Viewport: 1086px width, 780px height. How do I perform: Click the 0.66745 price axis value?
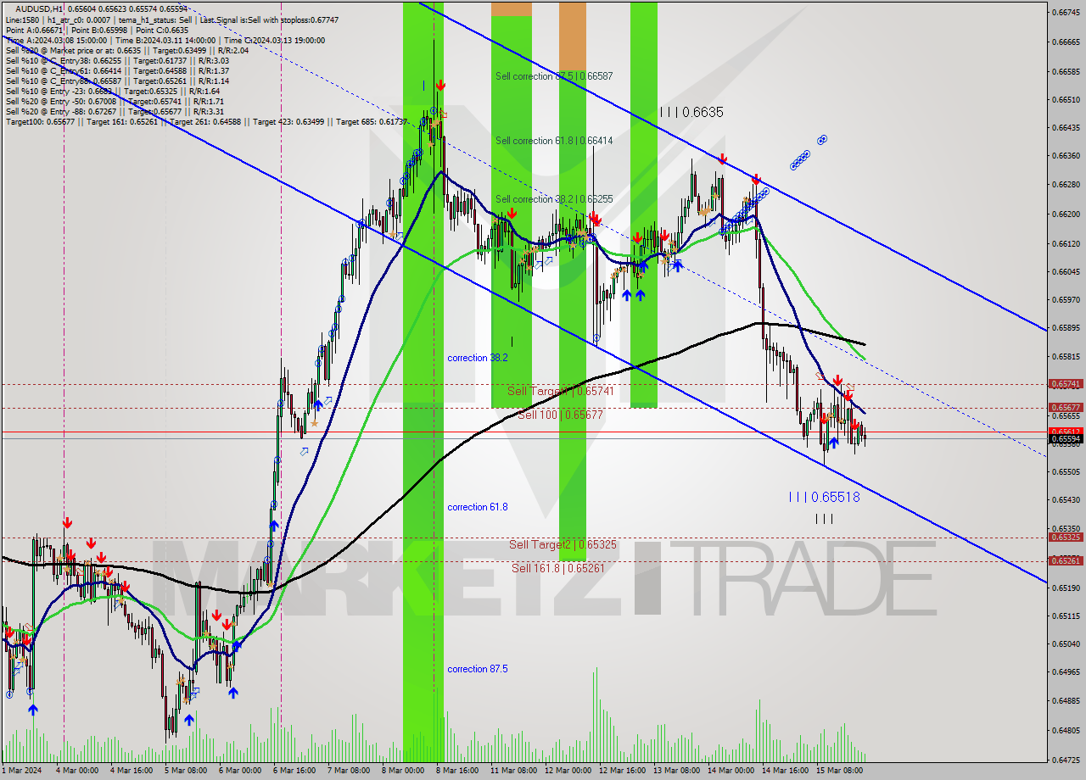click(x=1066, y=13)
